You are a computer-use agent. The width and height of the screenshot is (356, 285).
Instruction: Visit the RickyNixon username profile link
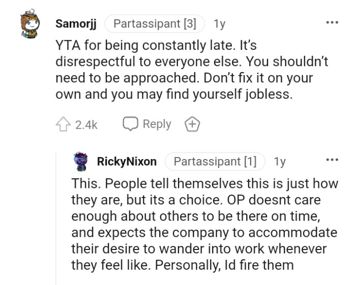pos(126,162)
